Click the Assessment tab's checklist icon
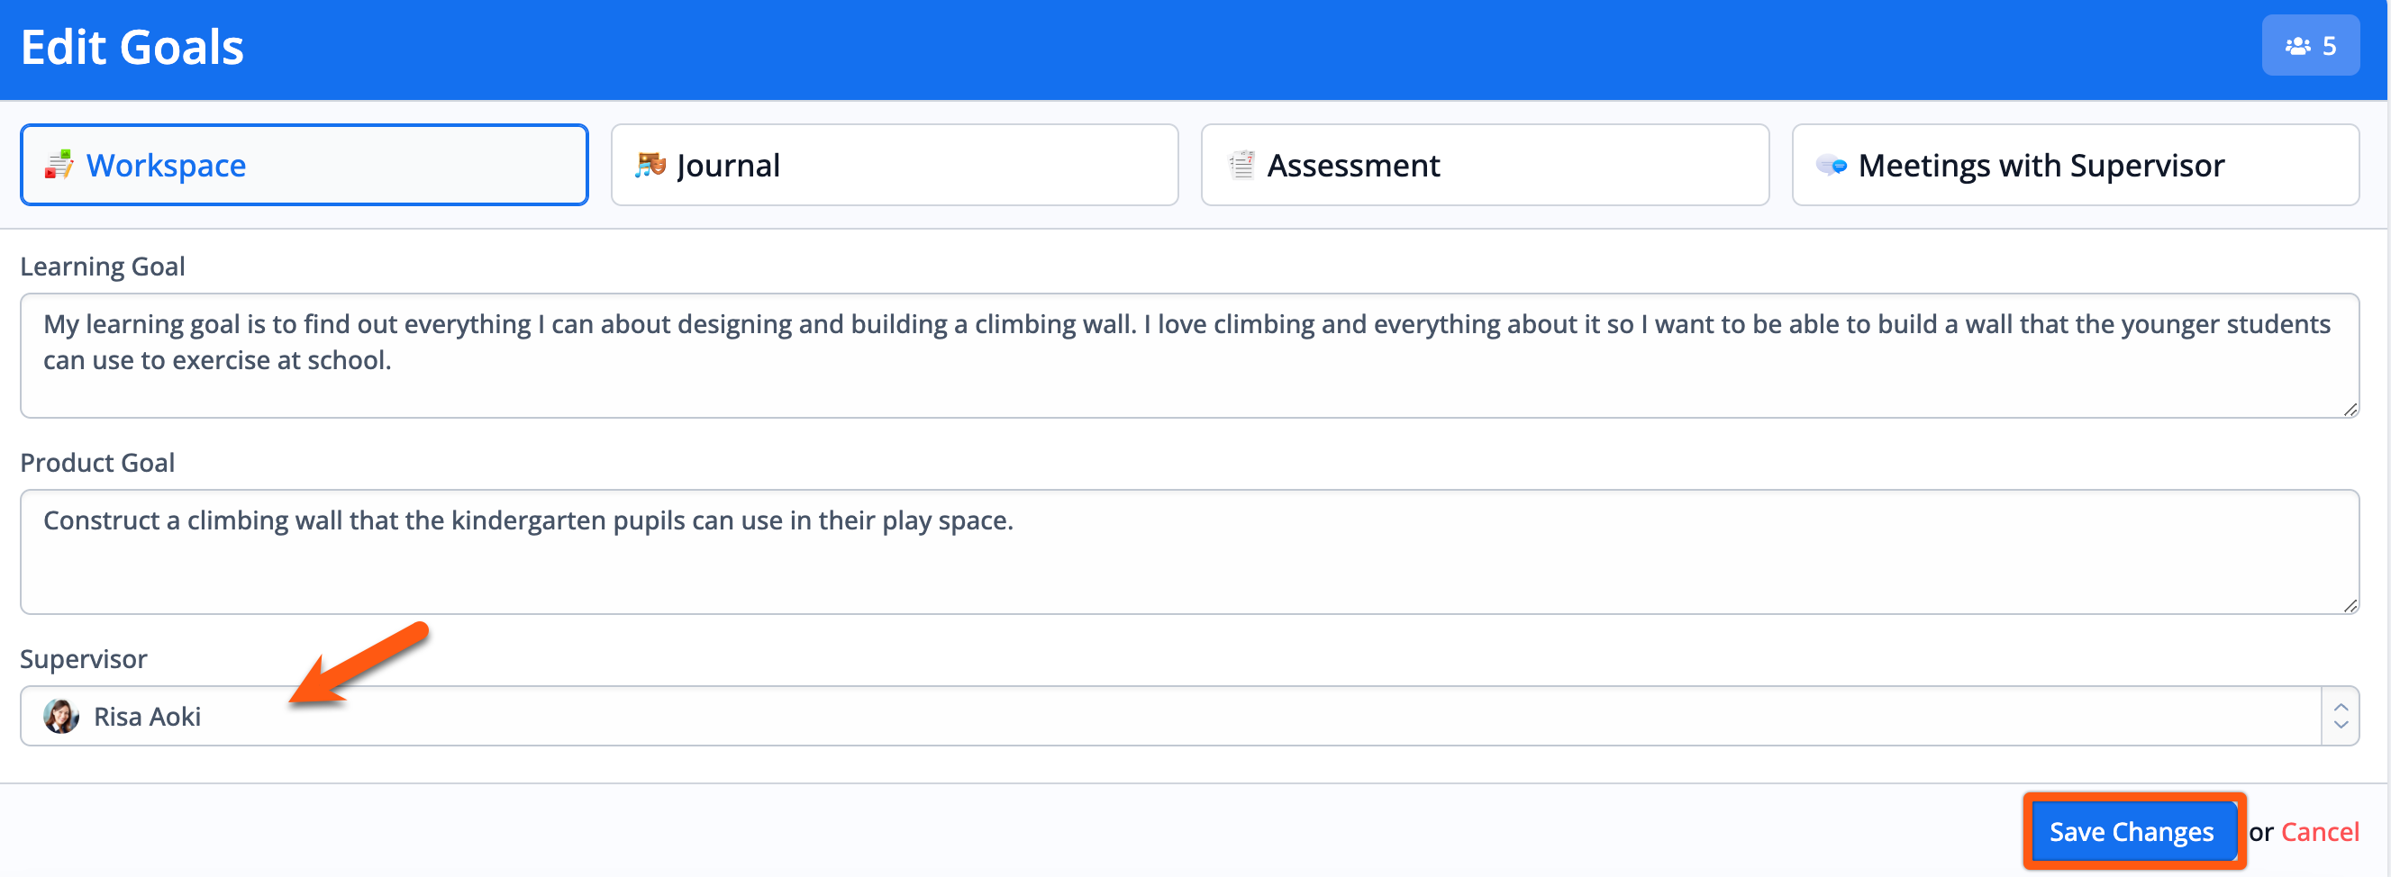The height and width of the screenshot is (877, 2391). (1241, 165)
